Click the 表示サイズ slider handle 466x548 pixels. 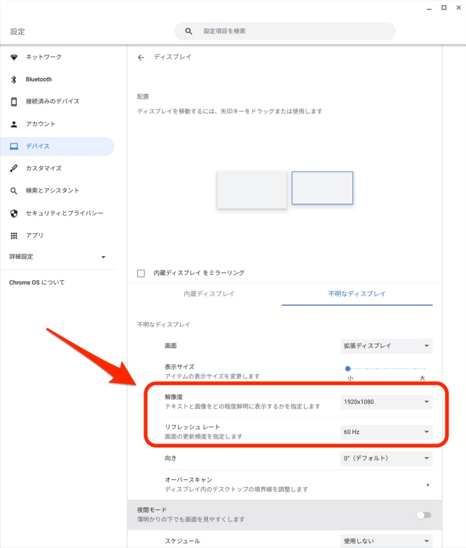pos(348,368)
